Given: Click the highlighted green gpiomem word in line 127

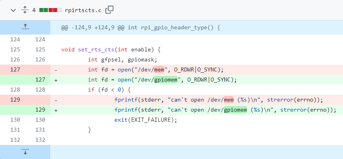Looking at the screenshot, I should (166, 80).
